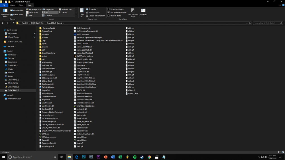Switch to the Share ribbon tab
The width and height of the screenshot is (285, 160).
tap(21, 5)
